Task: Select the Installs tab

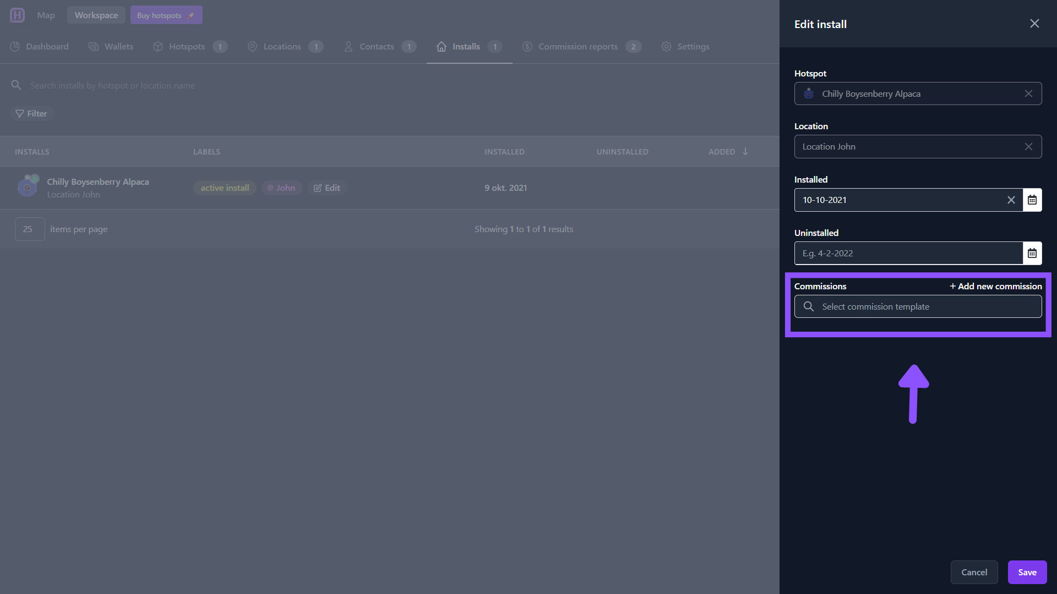Action: click(469, 47)
